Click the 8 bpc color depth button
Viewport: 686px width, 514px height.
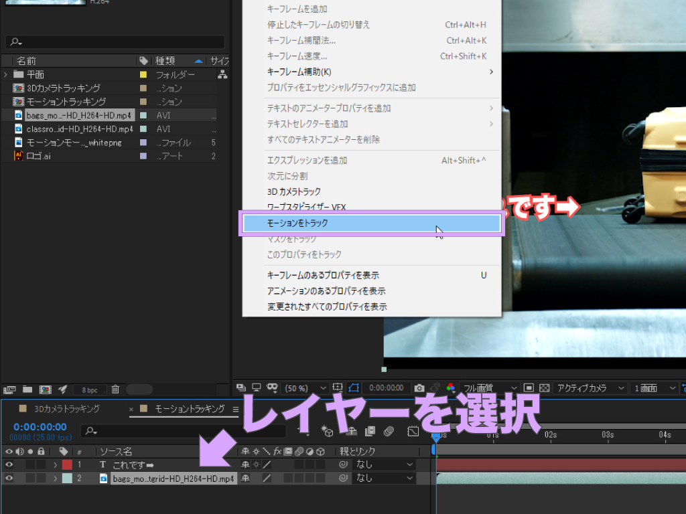pyautogui.click(x=89, y=390)
